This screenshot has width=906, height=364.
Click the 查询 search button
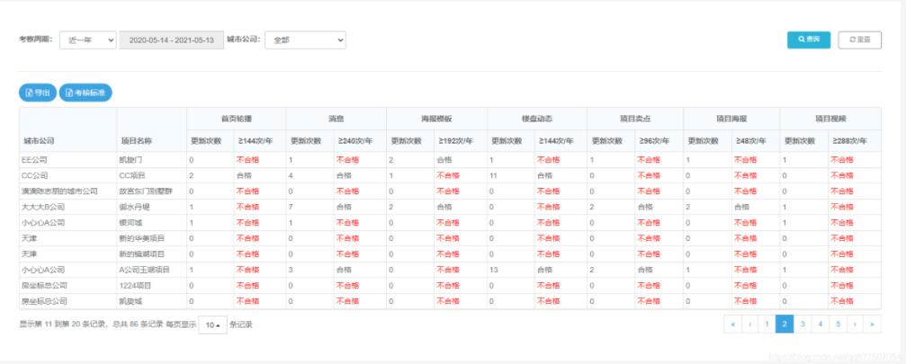pos(808,40)
